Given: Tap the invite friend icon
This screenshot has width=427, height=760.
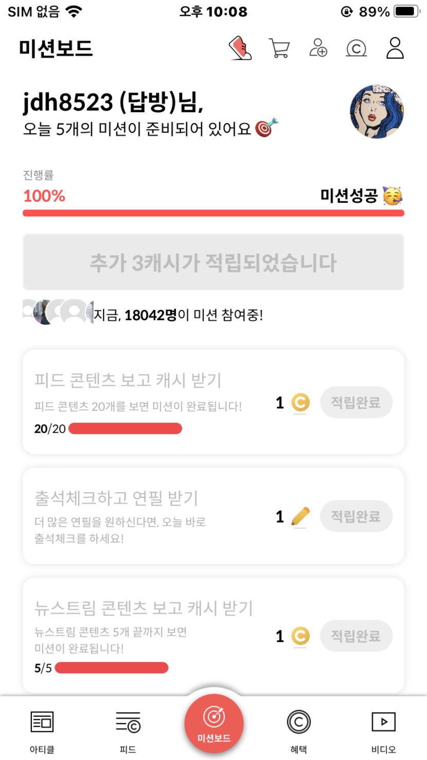Looking at the screenshot, I should pyautogui.click(x=318, y=48).
